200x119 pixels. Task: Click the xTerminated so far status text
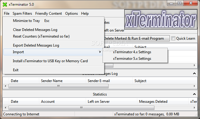click(x=147, y=114)
